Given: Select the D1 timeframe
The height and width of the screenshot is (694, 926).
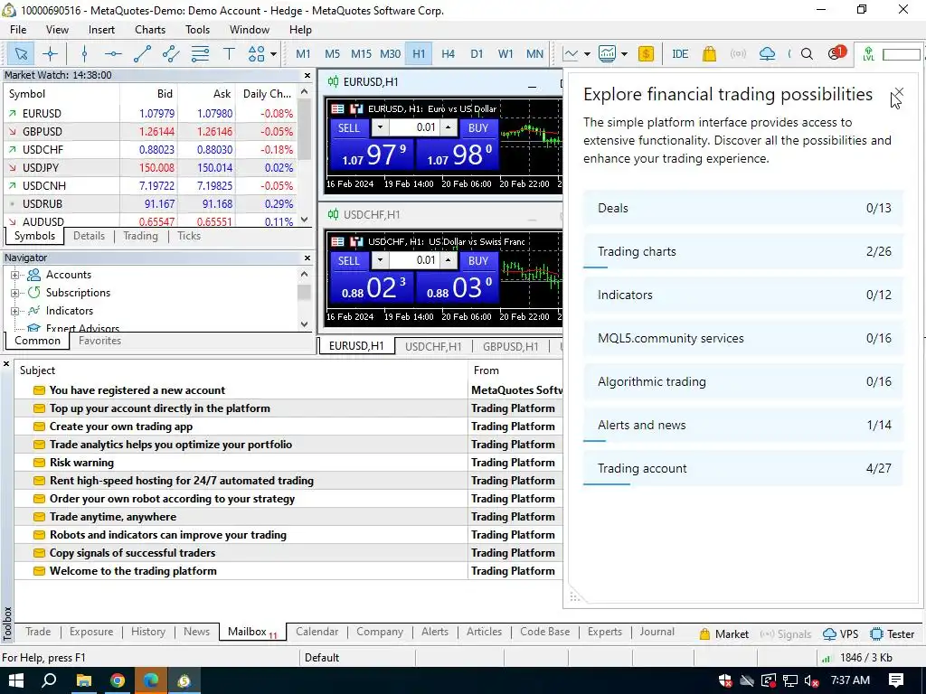Looking at the screenshot, I should [x=477, y=54].
